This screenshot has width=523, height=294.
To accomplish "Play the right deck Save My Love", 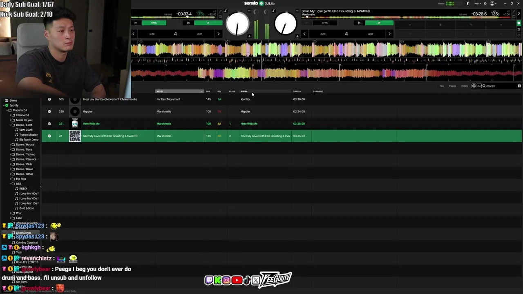I will click(x=379, y=23).
